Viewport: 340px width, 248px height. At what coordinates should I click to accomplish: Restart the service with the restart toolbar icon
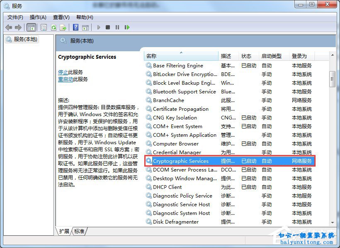(127, 27)
